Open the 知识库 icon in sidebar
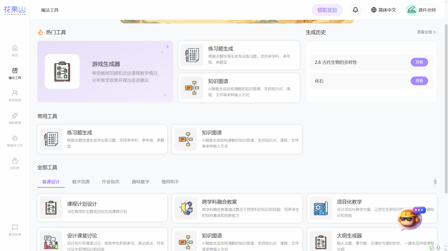This screenshot has height=251, width=448. [15, 163]
